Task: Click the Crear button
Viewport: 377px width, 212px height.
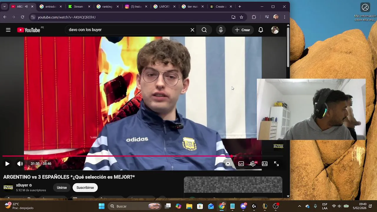Action: pyautogui.click(x=242, y=30)
